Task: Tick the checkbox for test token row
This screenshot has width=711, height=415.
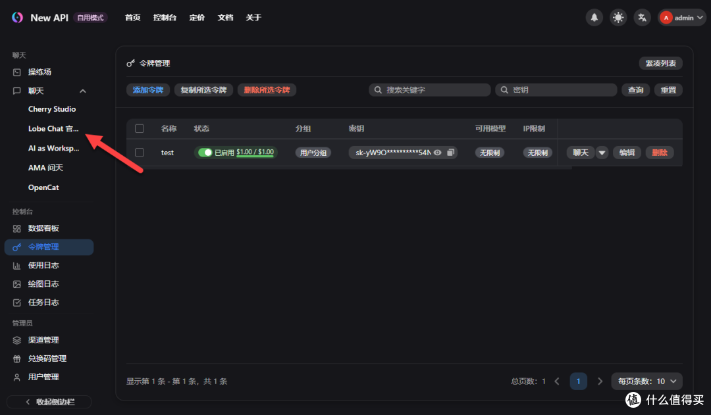Action: point(140,153)
